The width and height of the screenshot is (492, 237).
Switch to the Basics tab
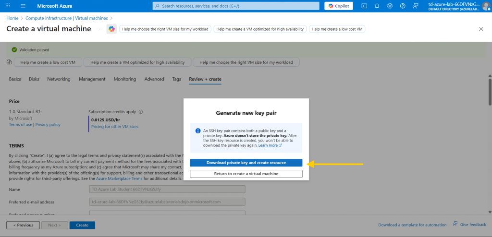pos(15,79)
